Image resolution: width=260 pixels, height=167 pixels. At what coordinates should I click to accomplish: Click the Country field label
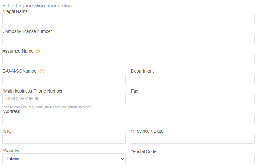pos(11,151)
